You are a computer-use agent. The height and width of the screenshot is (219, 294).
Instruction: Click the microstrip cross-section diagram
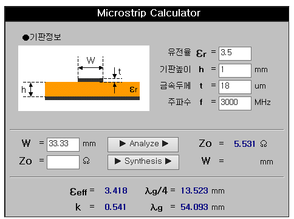[84, 78]
